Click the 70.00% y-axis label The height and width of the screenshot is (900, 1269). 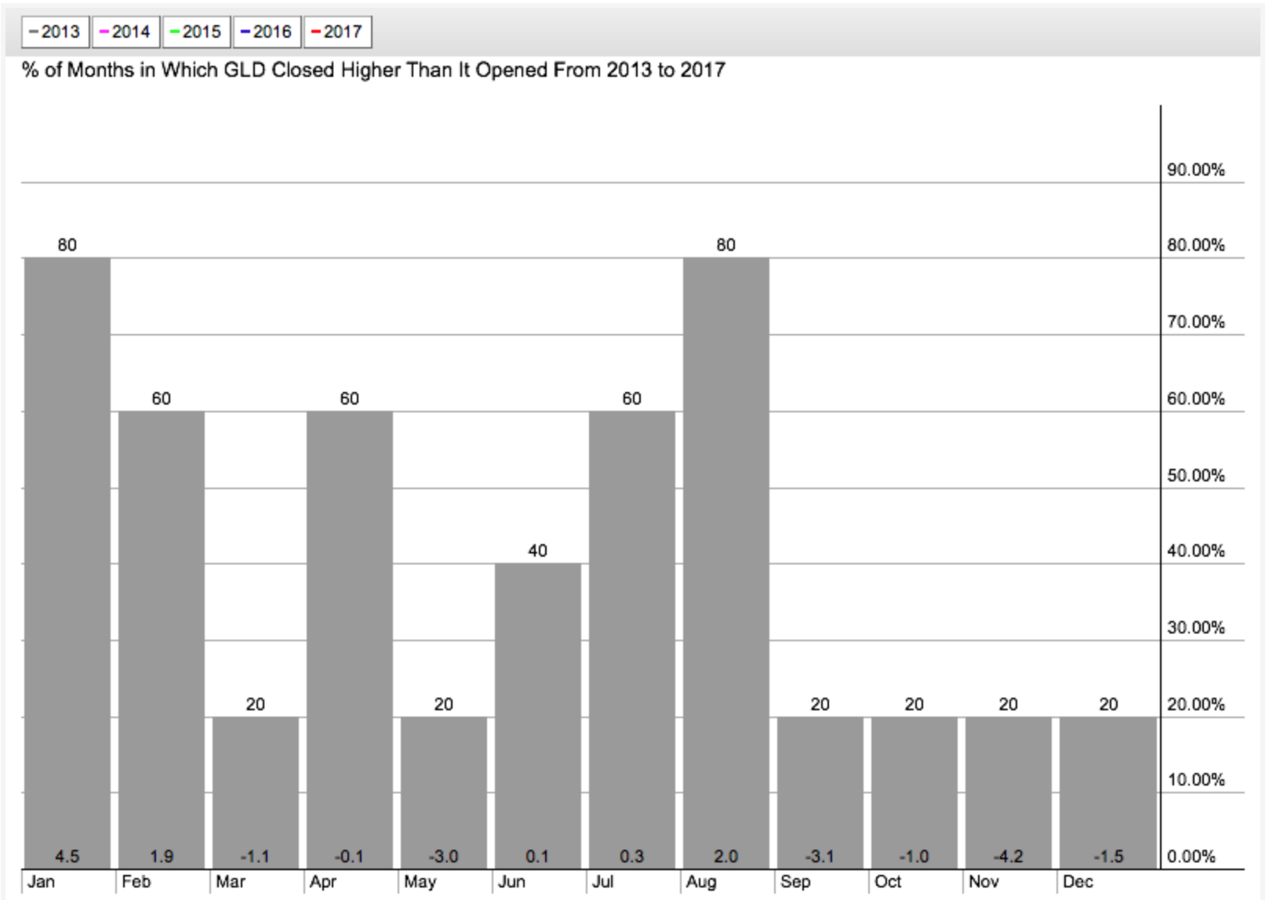pyautogui.click(x=1196, y=322)
